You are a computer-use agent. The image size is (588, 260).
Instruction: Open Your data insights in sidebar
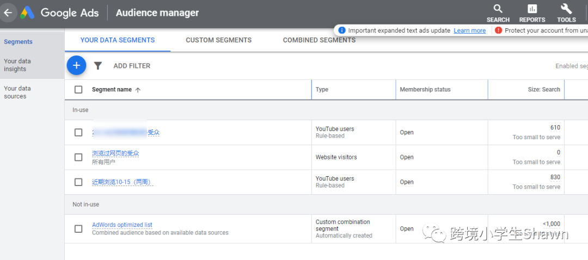[17, 65]
